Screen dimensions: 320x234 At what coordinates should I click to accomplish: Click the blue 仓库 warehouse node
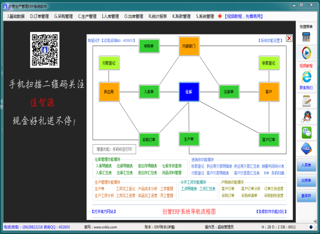tap(188, 92)
